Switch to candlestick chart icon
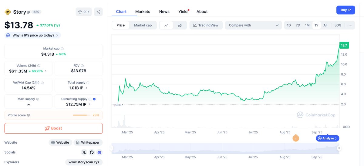Viewport: 364px width, 166px height. 180,25
